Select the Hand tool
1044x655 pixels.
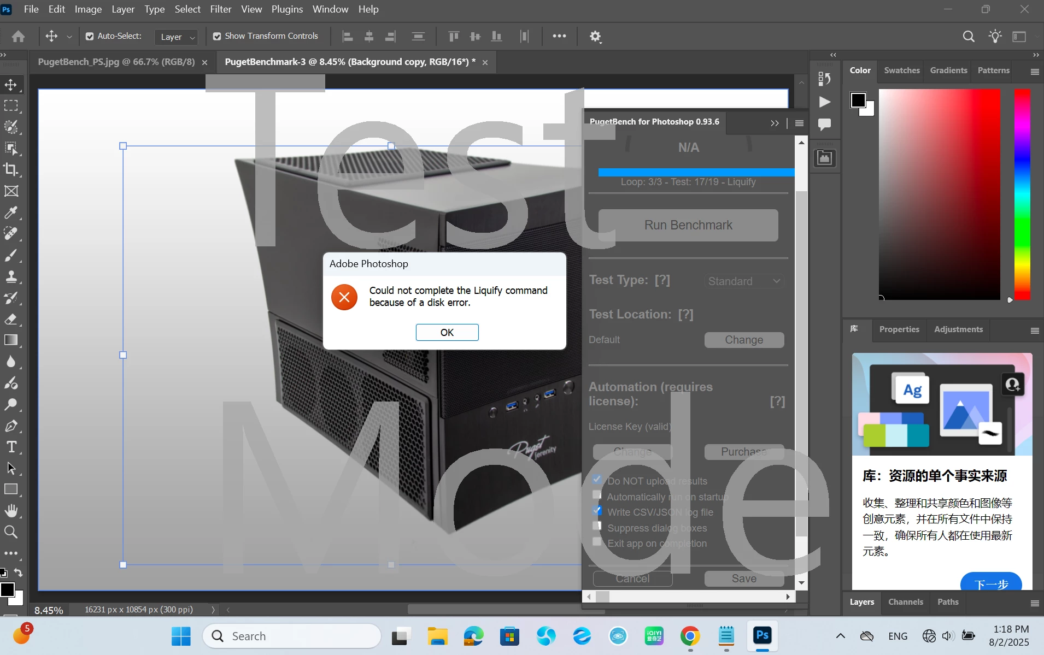coord(11,511)
